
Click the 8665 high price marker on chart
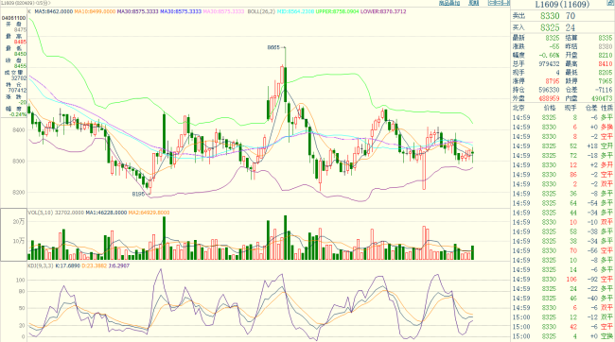[x=273, y=47]
